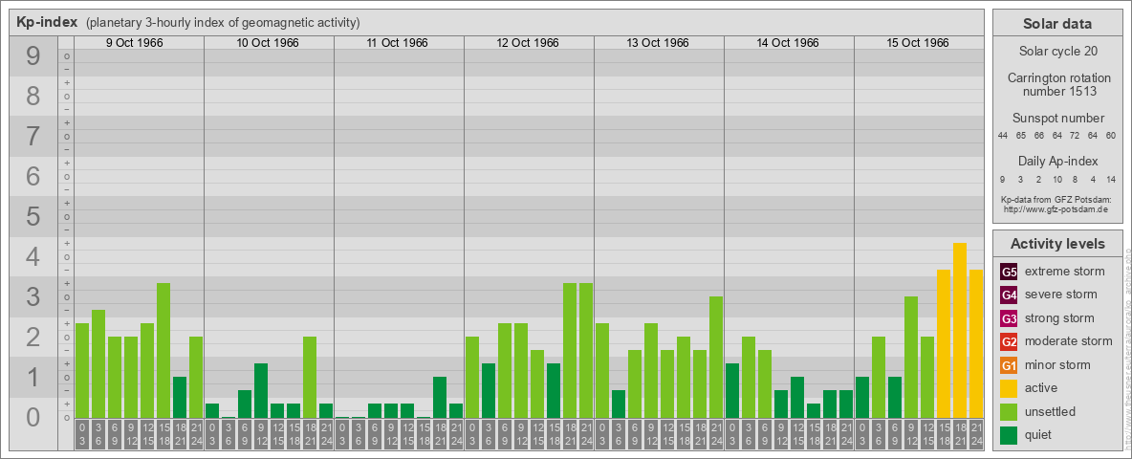Click the Kp scale number 0
Screen dimensions: 1132x459
(33, 417)
